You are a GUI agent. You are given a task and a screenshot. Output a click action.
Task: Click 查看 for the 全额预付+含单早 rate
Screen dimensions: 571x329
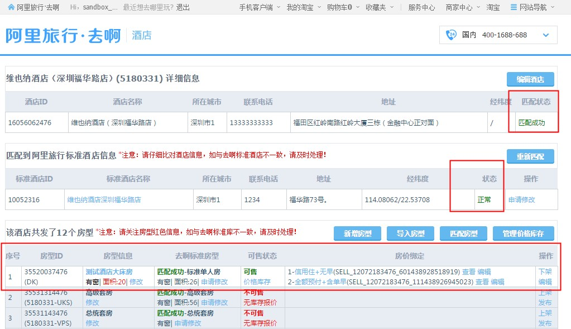(482, 282)
